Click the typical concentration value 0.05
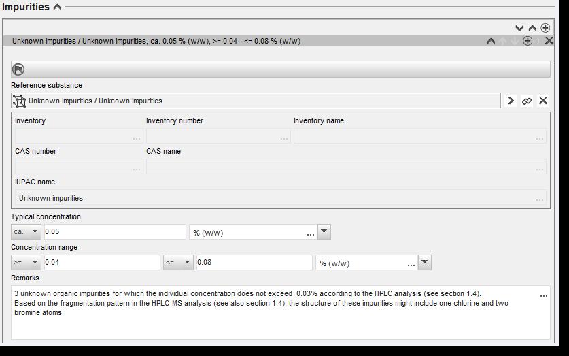Image resolution: width=569 pixels, height=356 pixels. [x=115, y=231]
